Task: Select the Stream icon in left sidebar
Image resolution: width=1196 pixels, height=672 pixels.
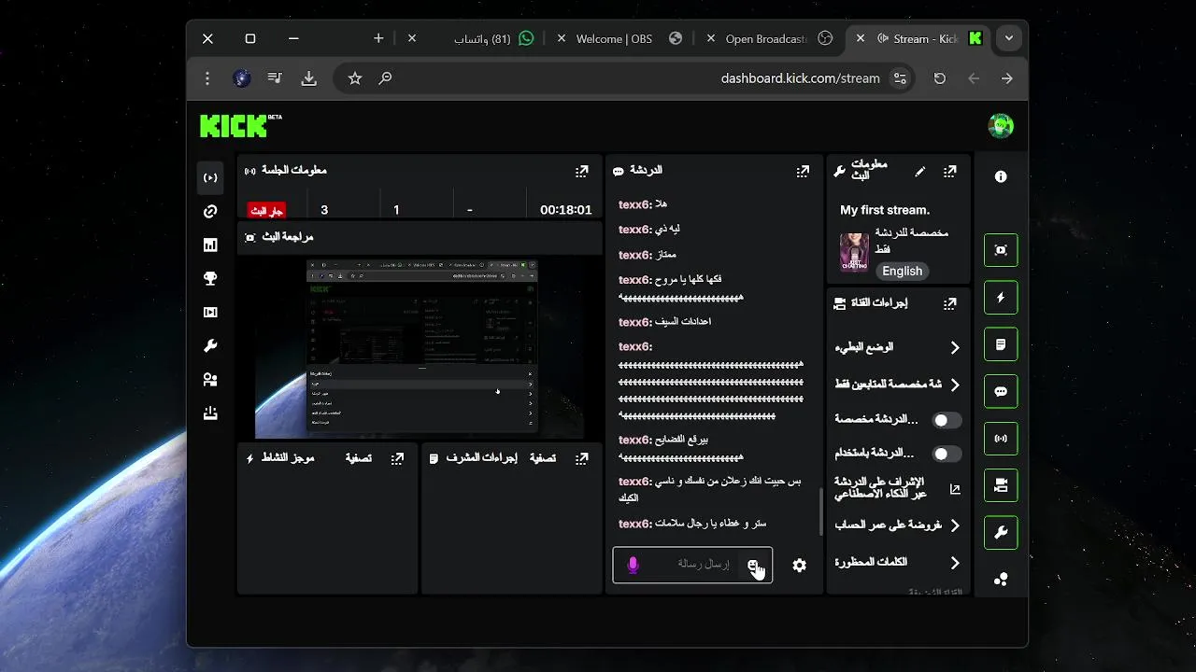Action: (x=210, y=177)
